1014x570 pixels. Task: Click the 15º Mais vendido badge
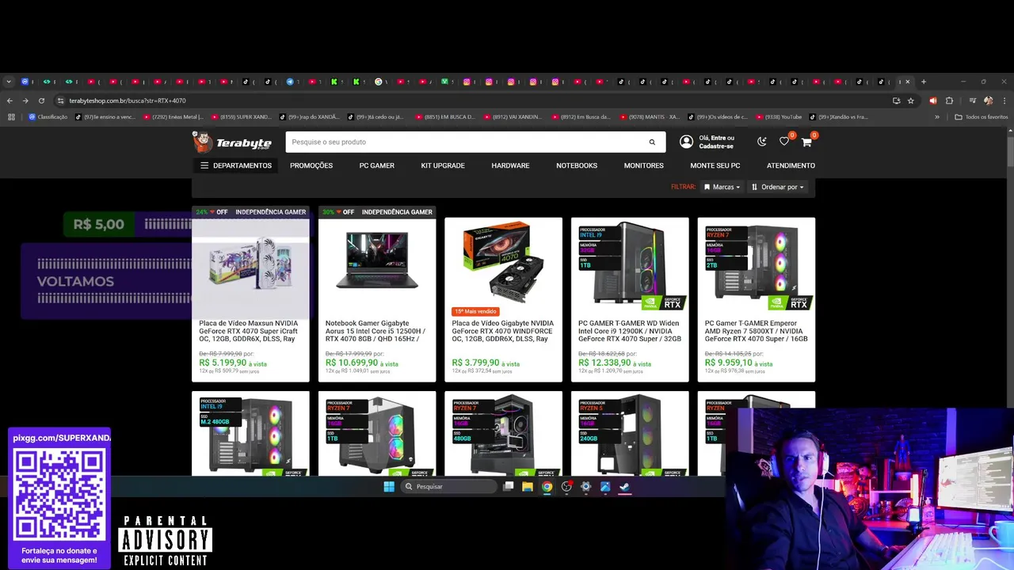click(x=475, y=311)
